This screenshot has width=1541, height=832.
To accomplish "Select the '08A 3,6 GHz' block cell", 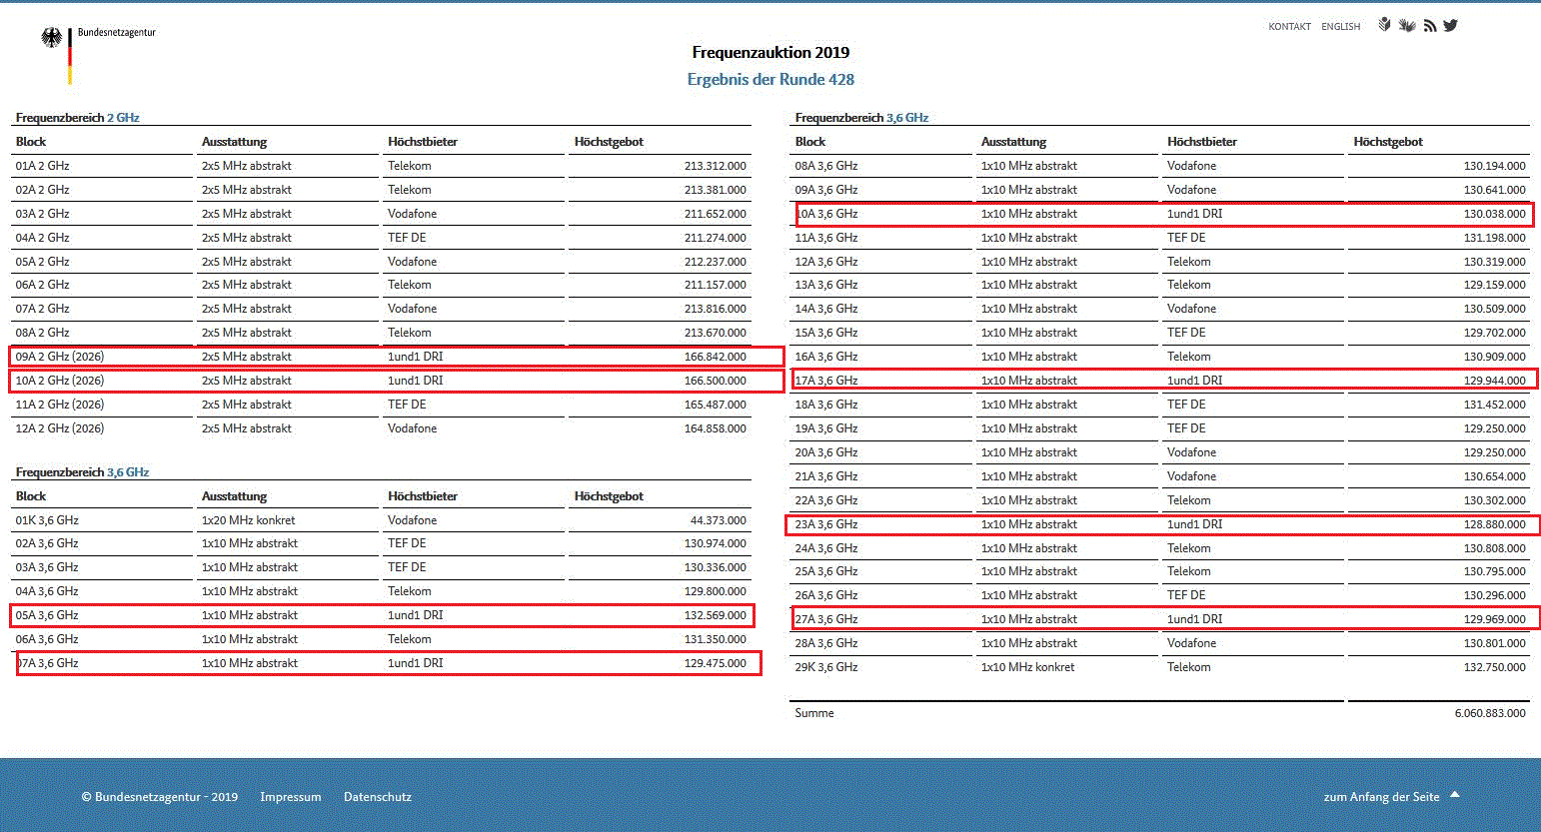I will pyautogui.click(x=826, y=166).
